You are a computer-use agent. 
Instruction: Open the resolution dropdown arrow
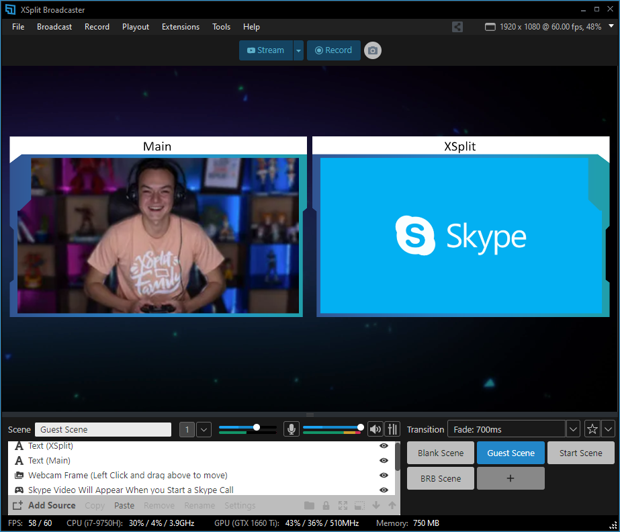[x=611, y=26]
